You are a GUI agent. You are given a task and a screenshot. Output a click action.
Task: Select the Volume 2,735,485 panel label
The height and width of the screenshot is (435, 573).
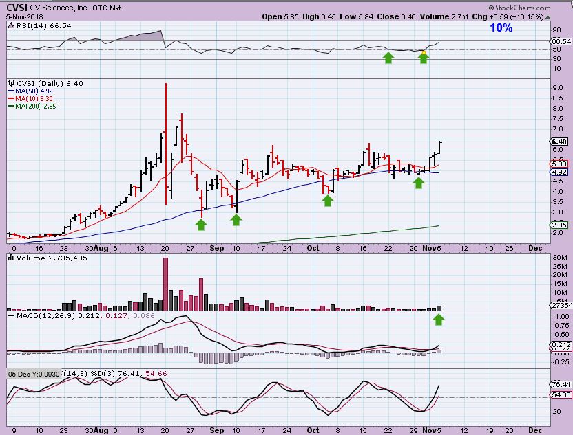coord(52,258)
